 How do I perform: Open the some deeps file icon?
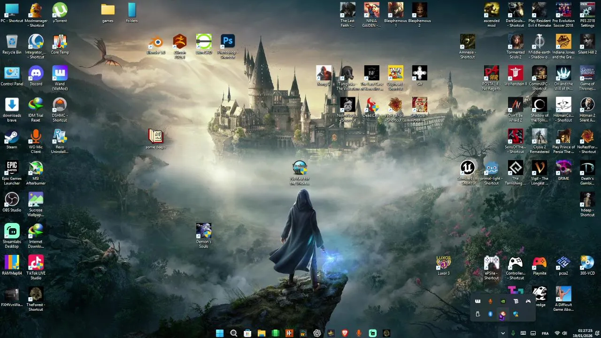click(x=155, y=139)
